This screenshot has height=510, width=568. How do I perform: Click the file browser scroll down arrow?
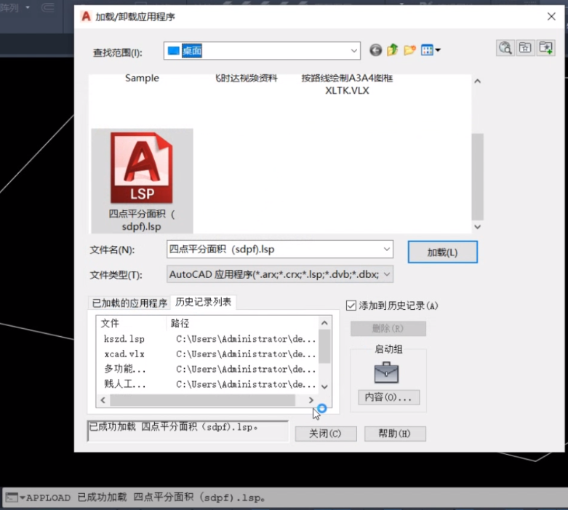click(477, 227)
